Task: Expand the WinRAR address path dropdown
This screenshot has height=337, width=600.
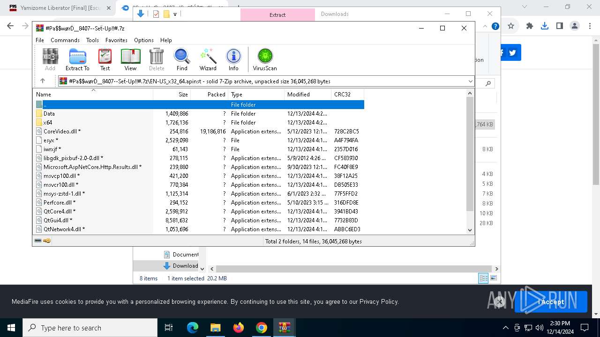Action: click(470, 81)
